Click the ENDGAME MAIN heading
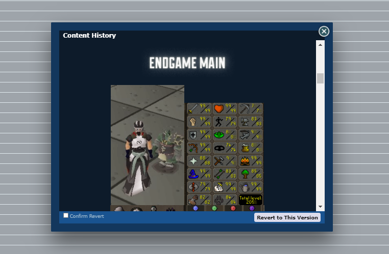Viewport: 389px width, 254px height. coord(187,63)
